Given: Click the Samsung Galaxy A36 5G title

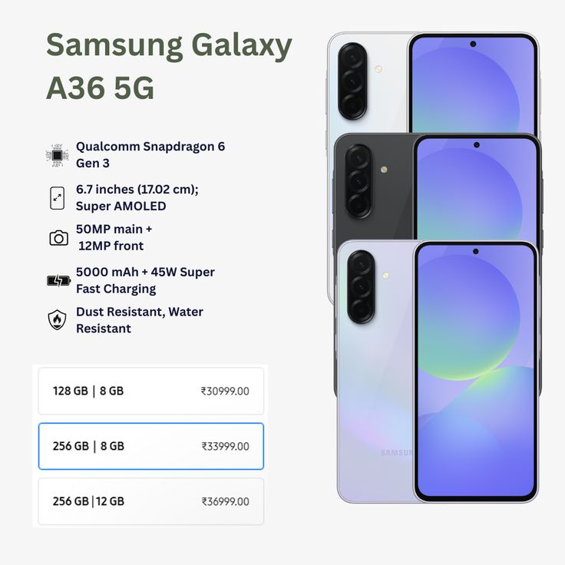Looking at the screenshot, I should click(169, 66).
